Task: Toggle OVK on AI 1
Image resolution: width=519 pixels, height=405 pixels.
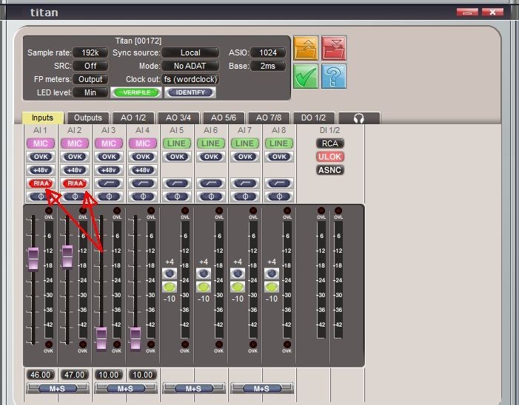Action: pos(41,157)
